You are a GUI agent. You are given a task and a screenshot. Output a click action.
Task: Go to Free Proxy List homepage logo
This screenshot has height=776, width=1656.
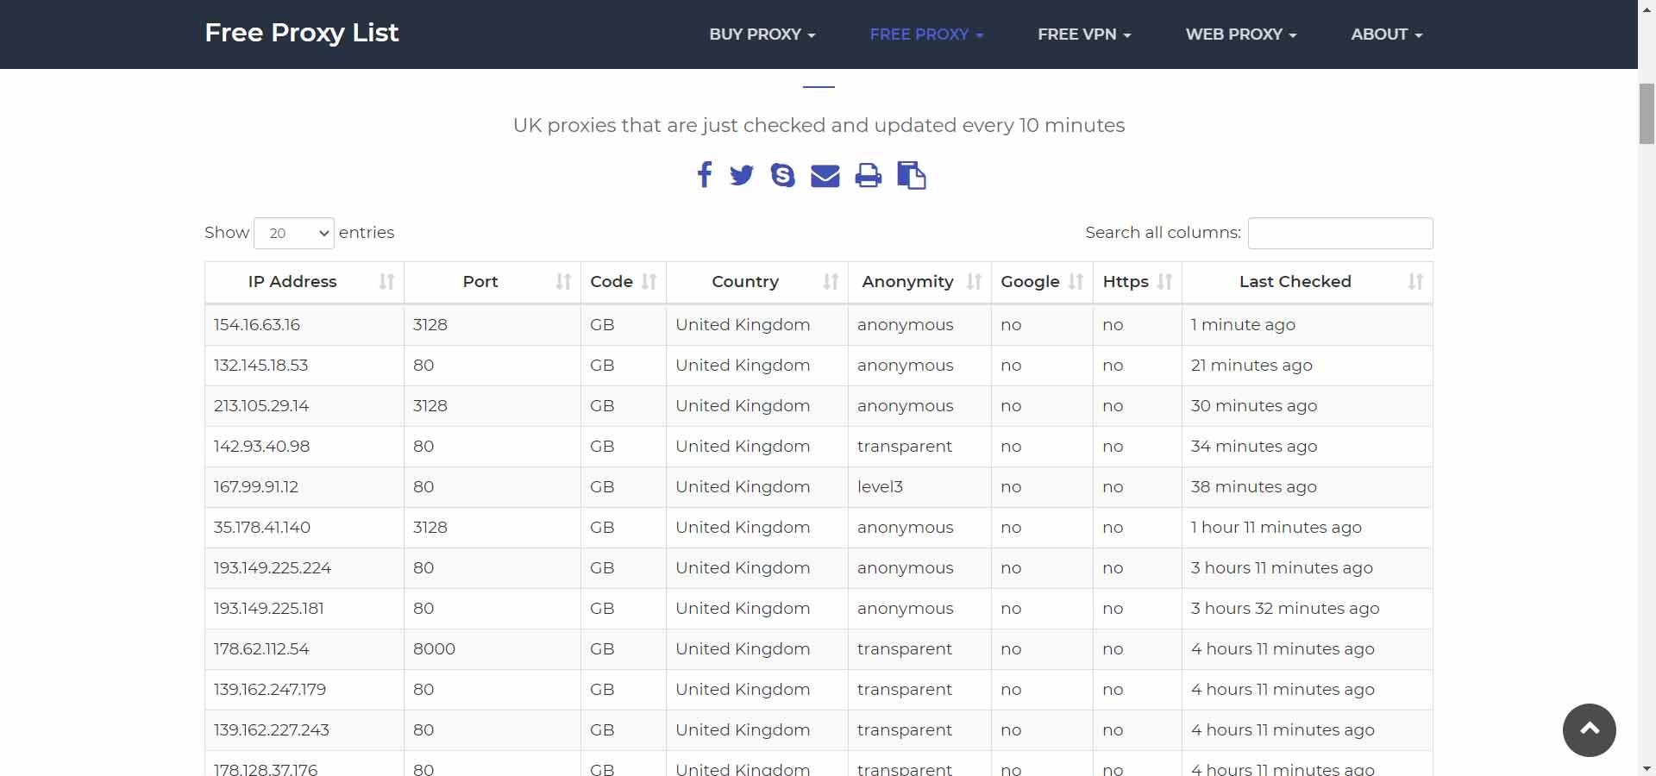coord(302,33)
